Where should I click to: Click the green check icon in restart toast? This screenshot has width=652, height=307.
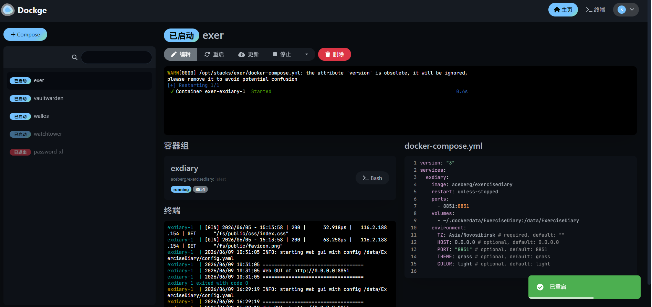pos(540,287)
